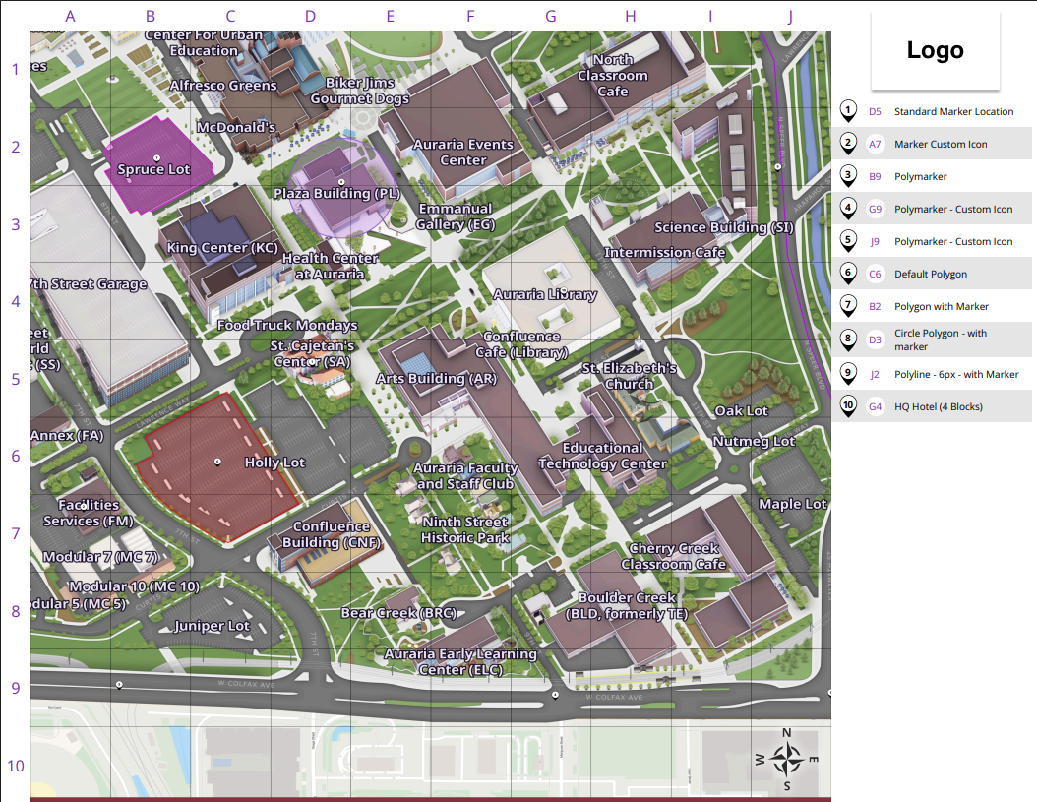Click the G4 grid code in the legend
Screen dimensions: 1037x802
point(875,407)
